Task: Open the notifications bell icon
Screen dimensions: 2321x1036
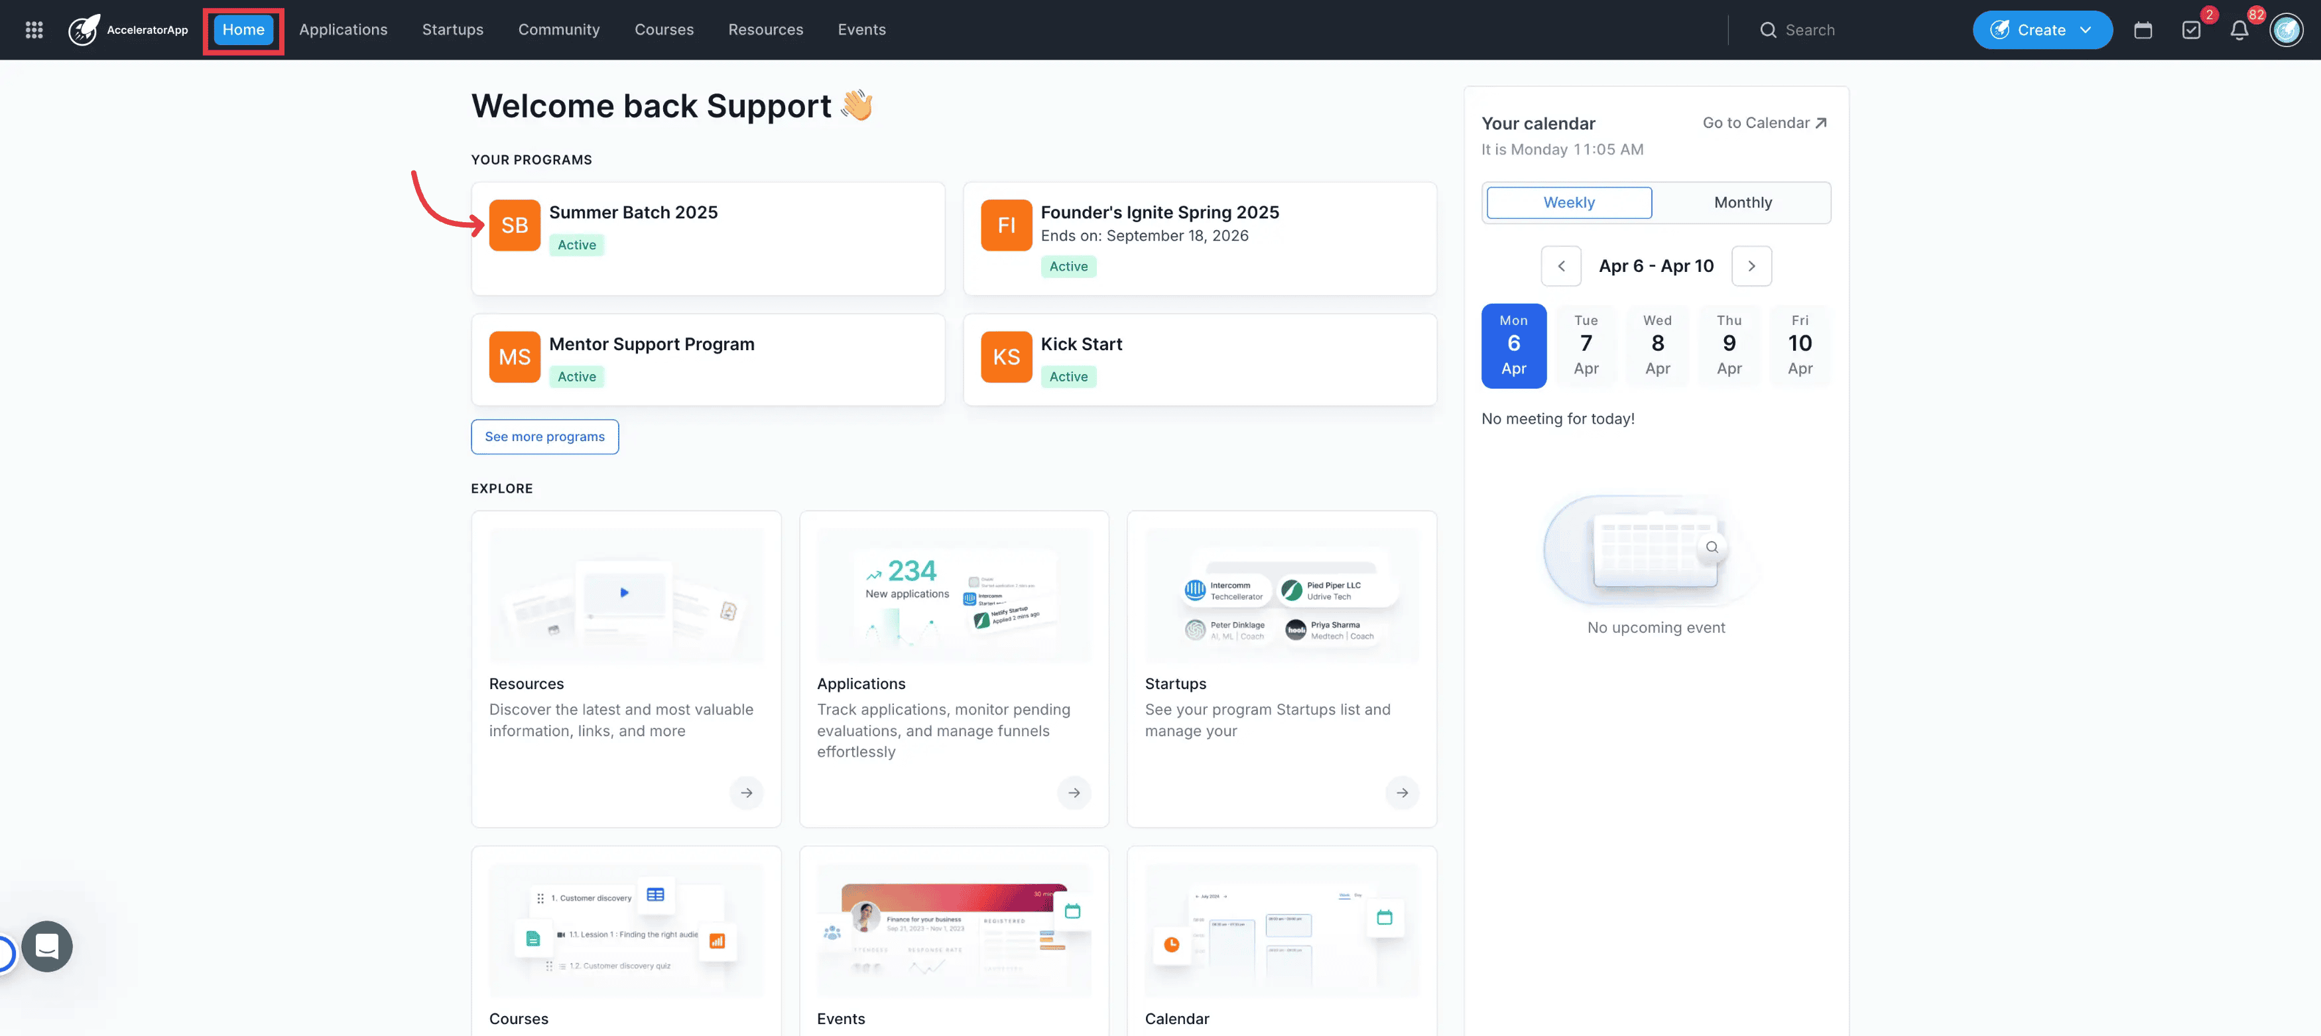Action: click(x=2238, y=31)
